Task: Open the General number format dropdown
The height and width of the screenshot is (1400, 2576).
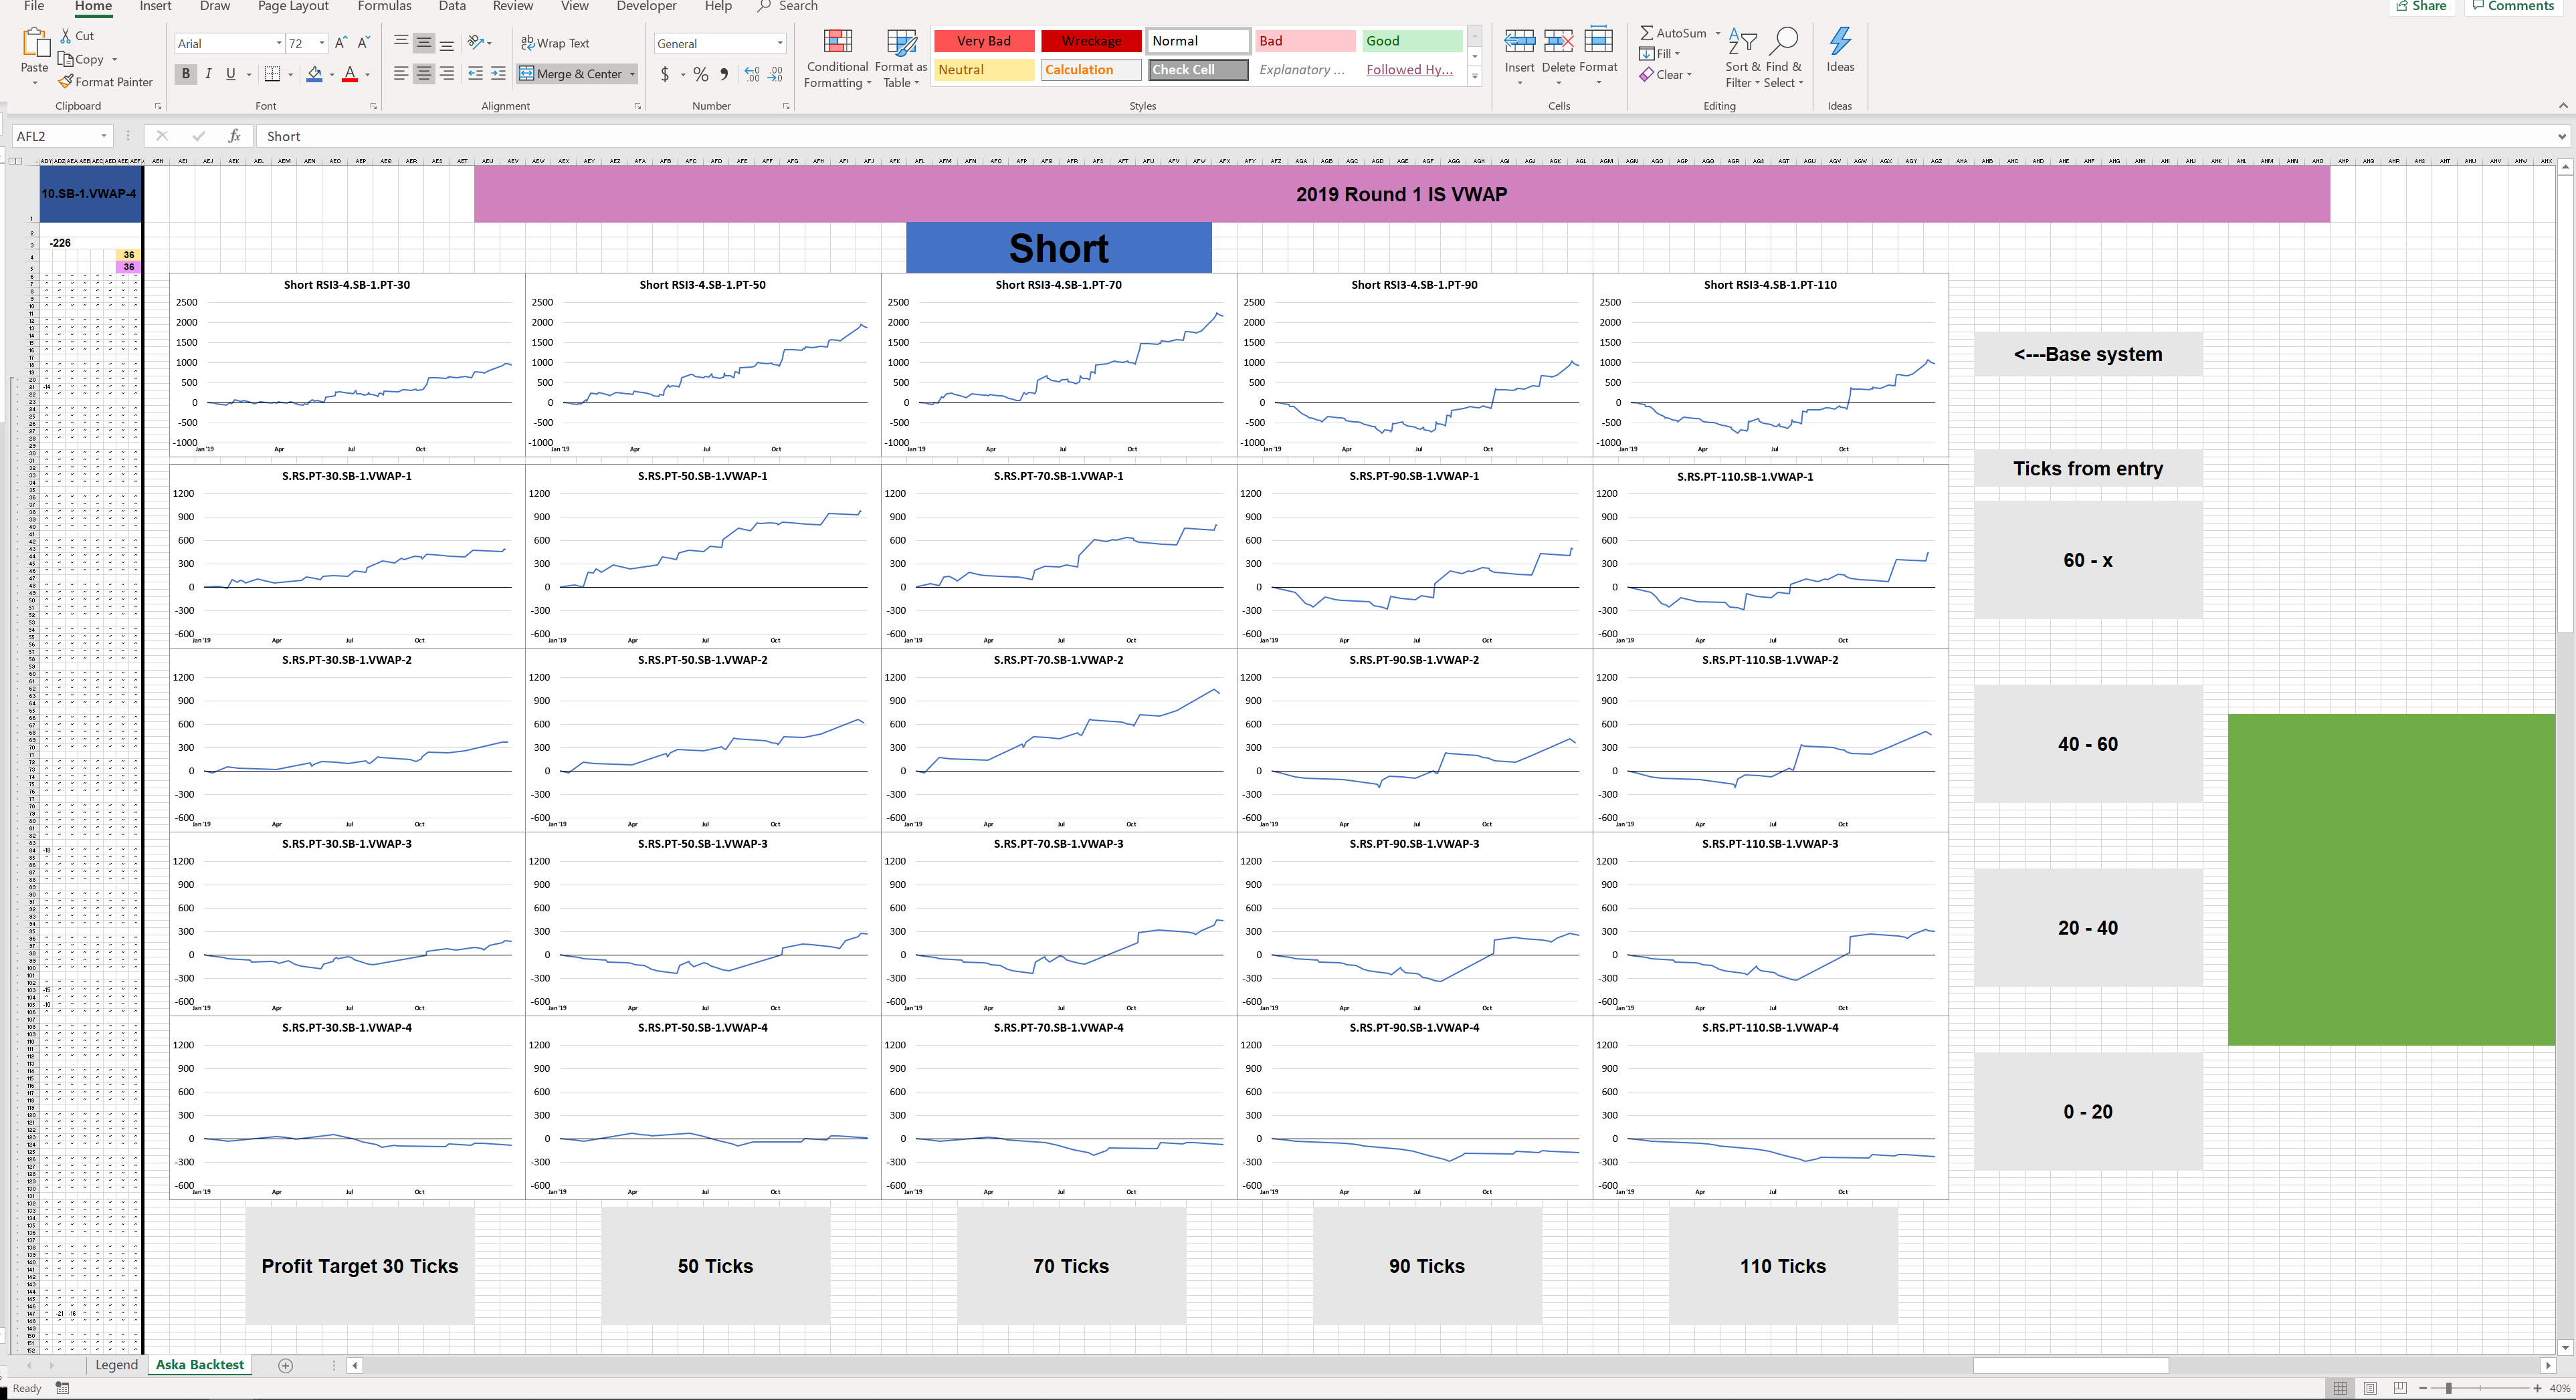Action: (x=780, y=44)
